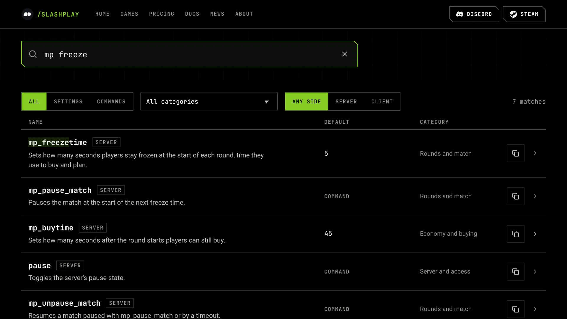Image resolution: width=567 pixels, height=319 pixels.
Task: Open the pause entry name
Action: click(x=40, y=266)
